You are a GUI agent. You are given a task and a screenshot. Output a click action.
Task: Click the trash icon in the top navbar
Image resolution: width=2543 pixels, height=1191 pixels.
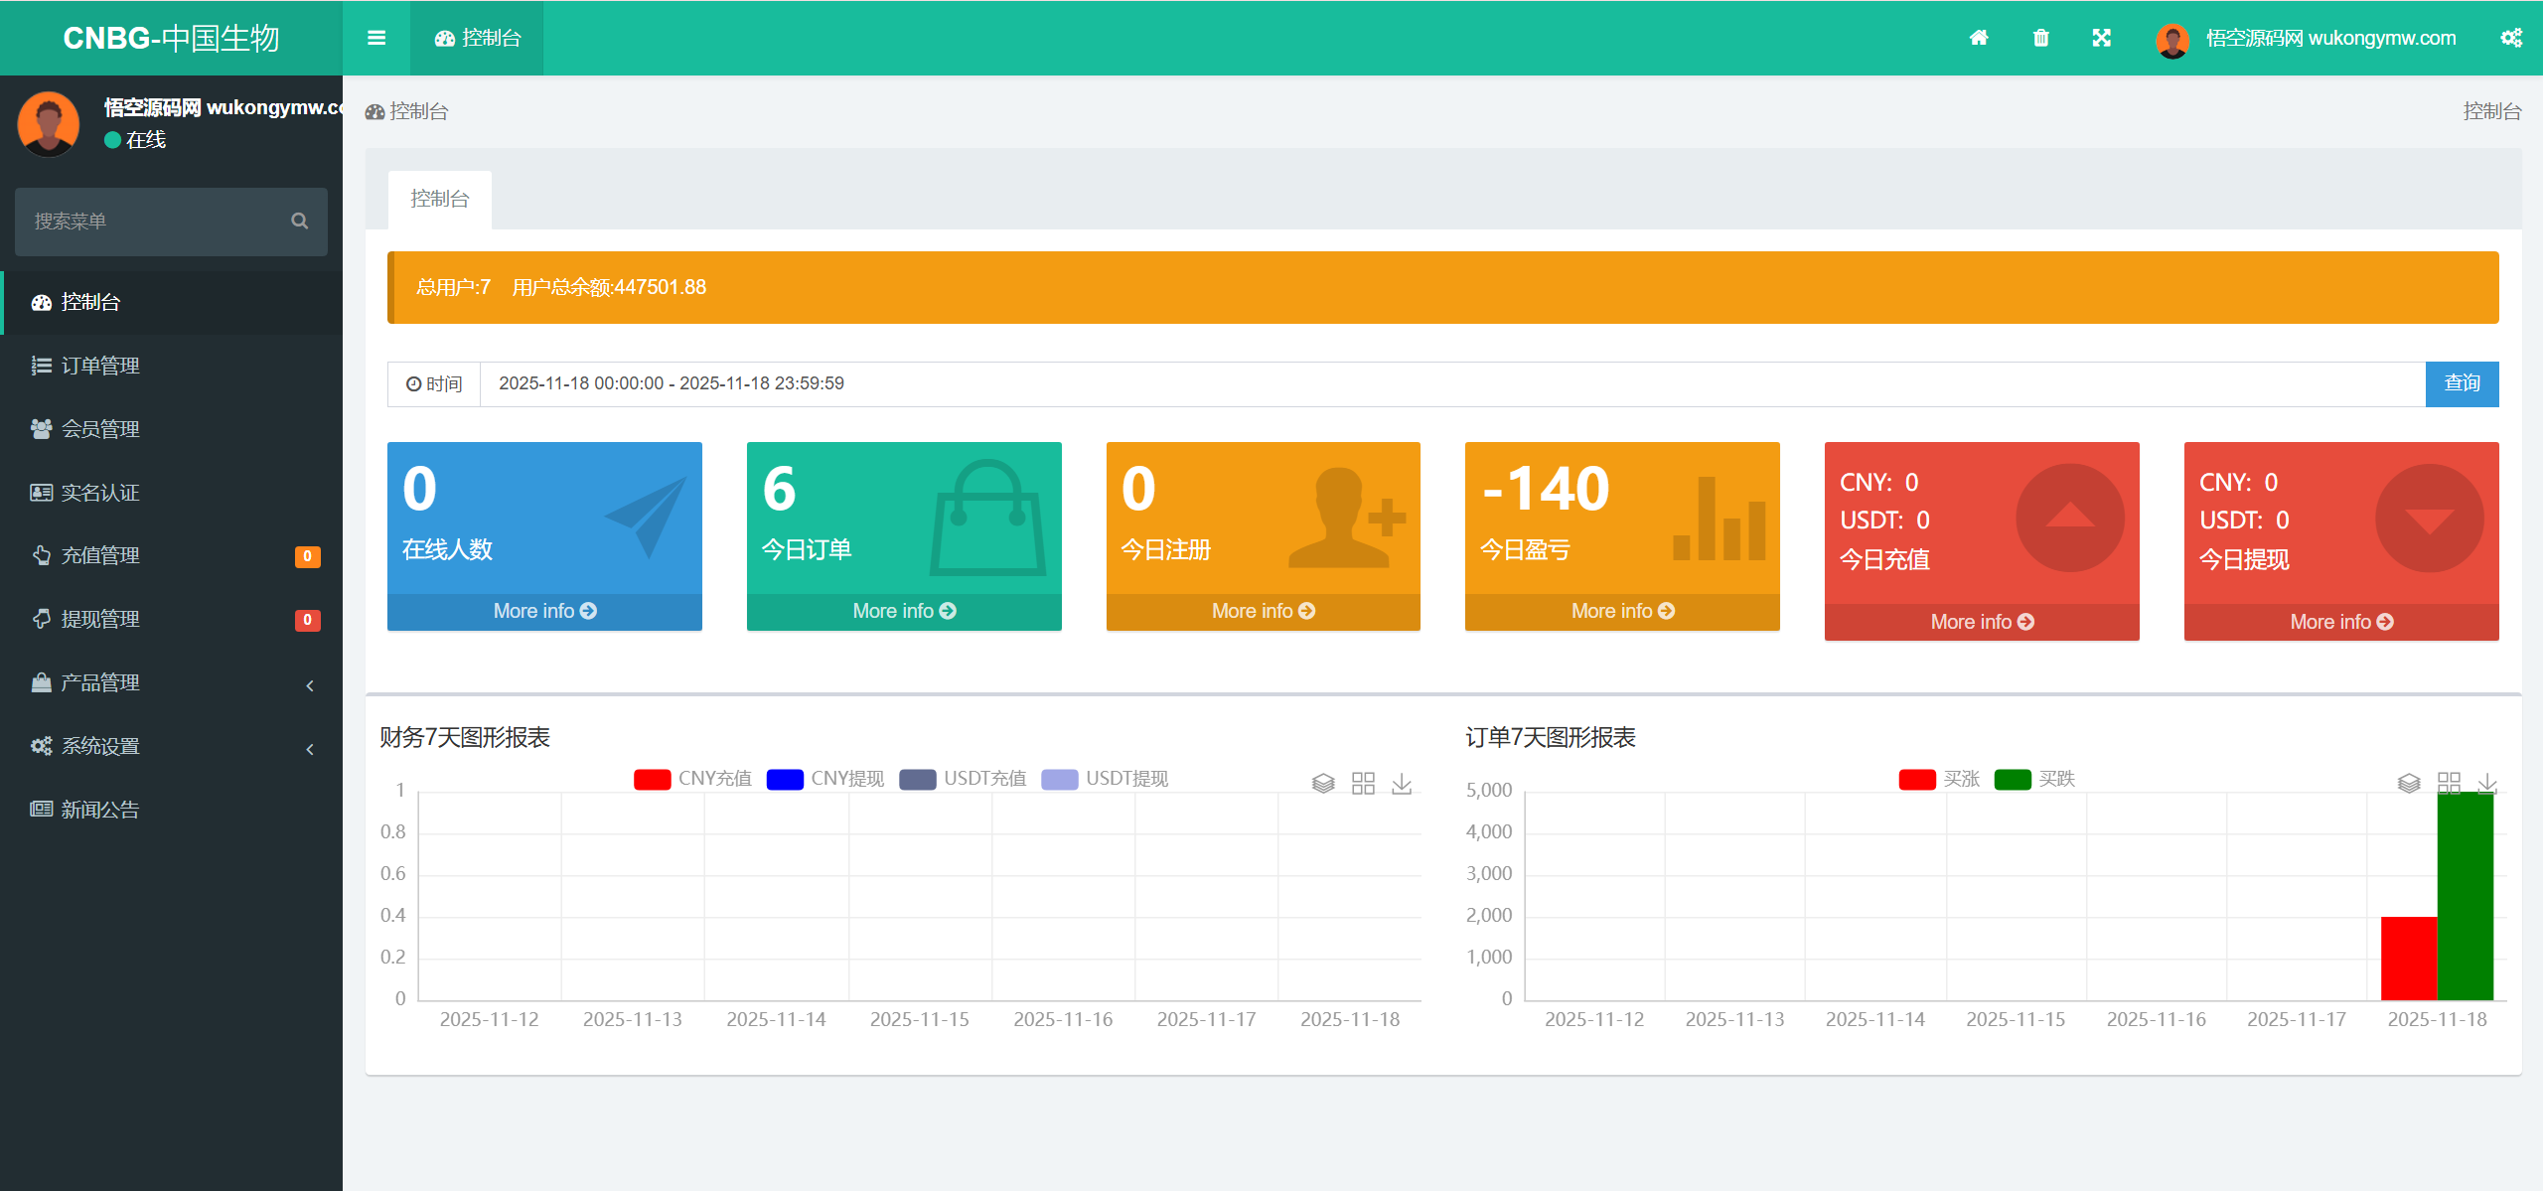(x=2040, y=38)
